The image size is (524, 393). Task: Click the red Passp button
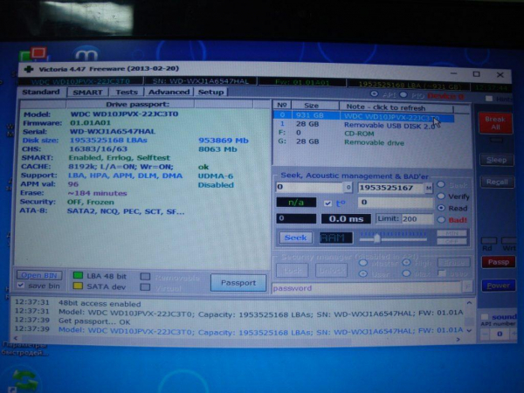point(499,262)
